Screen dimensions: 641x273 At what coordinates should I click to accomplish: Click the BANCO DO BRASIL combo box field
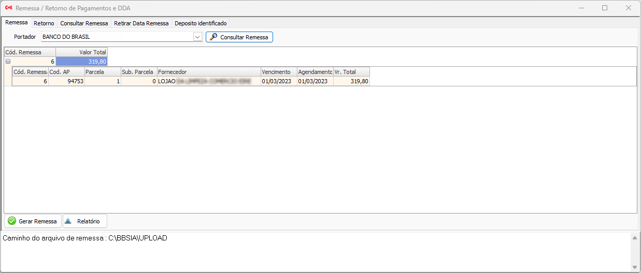[x=117, y=37]
